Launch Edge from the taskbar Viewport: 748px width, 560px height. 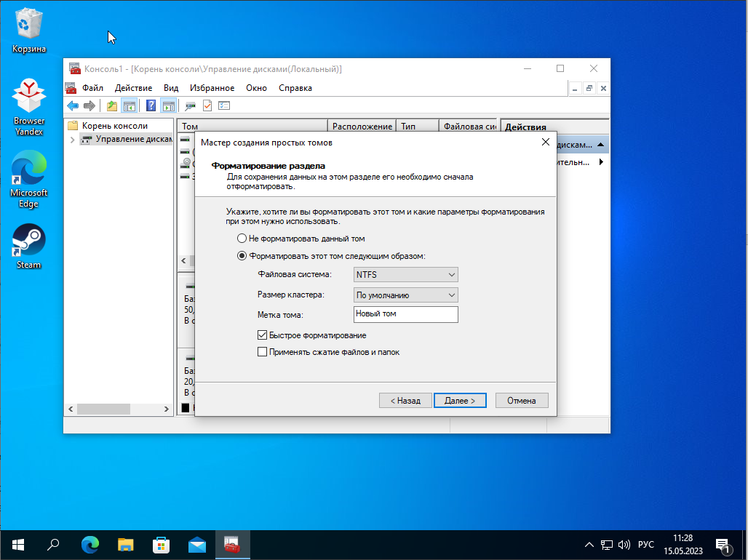89,545
